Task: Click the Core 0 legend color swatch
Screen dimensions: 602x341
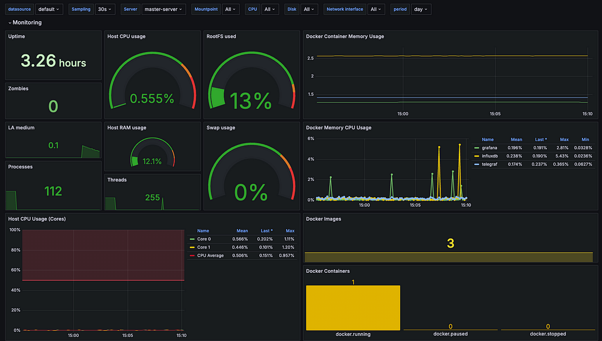Action: [192, 239]
